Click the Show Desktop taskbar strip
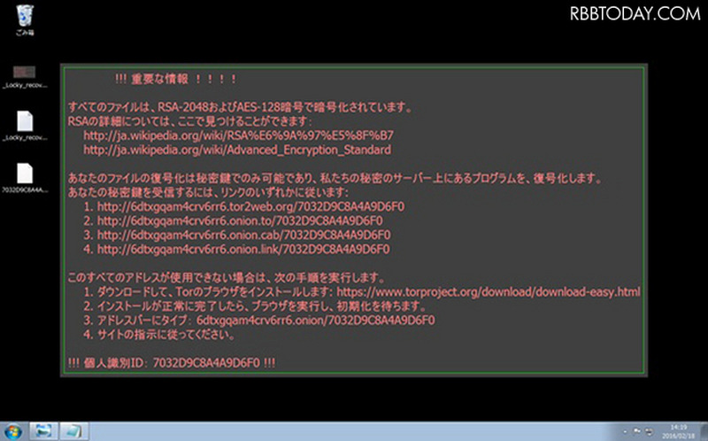Screen dimensions: 708x441 click(x=704, y=430)
